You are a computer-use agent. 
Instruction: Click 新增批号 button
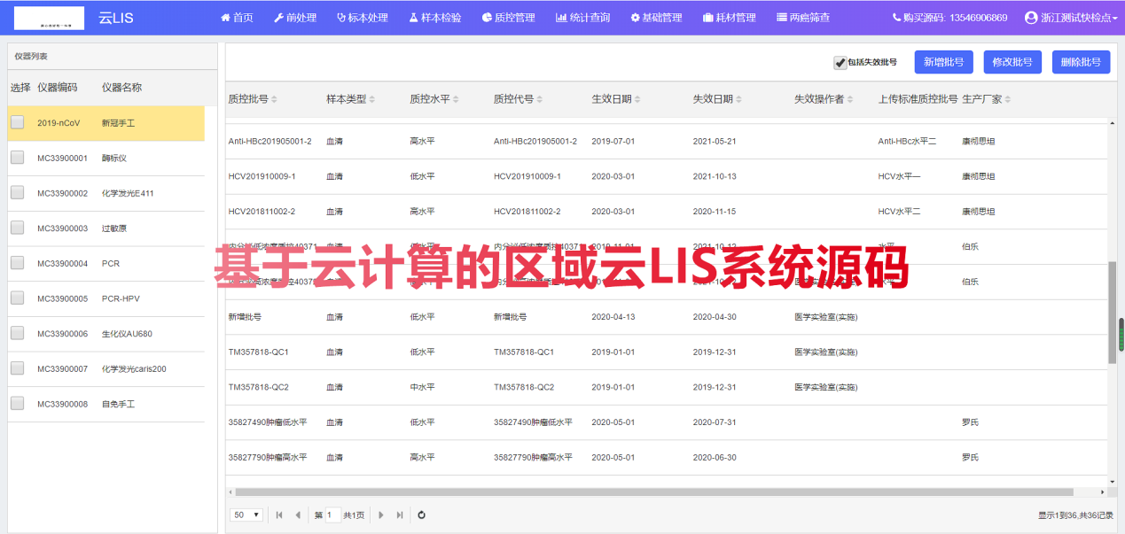944,62
